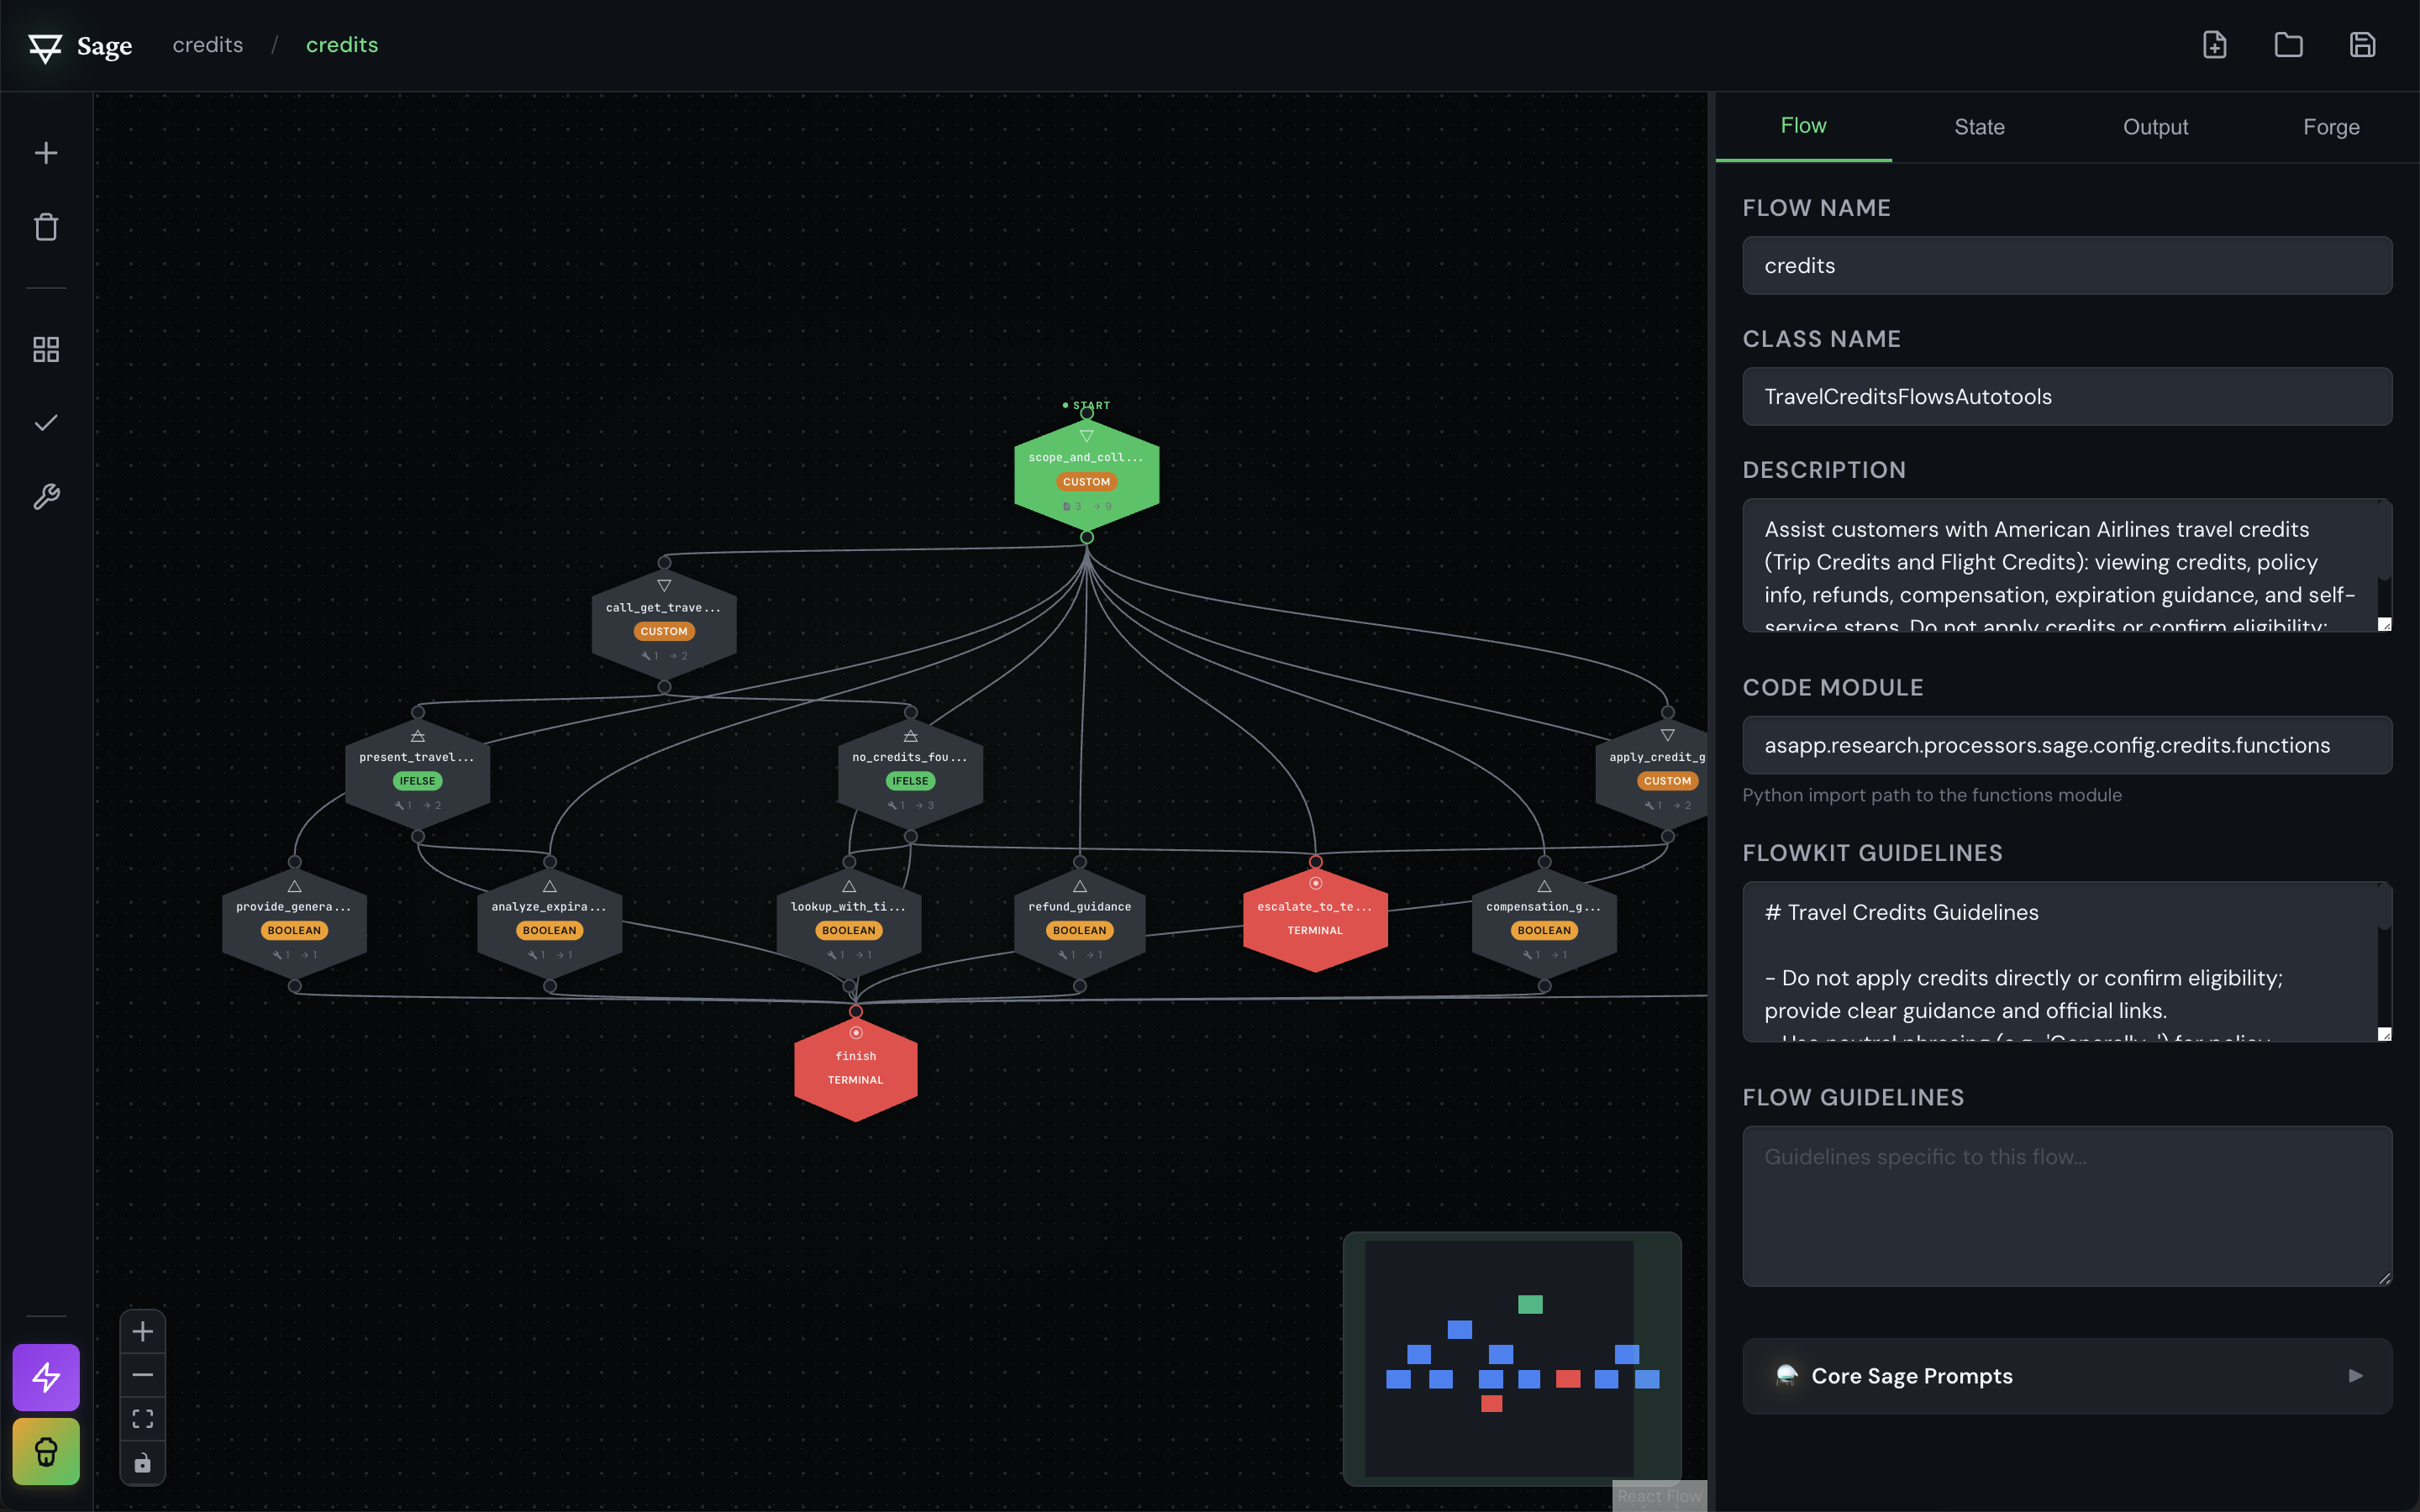Click the checkmark validate sidebar icon

click(x=46, y=423)
